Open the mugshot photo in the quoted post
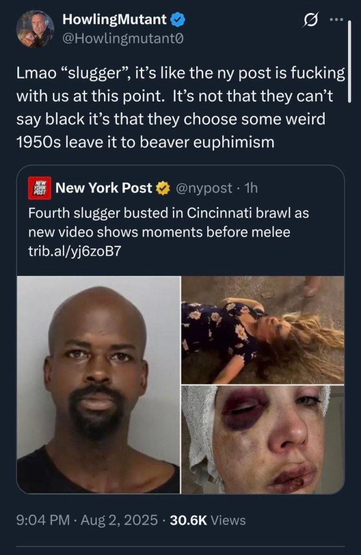The image size is (361, 555). tap(99, 385)
